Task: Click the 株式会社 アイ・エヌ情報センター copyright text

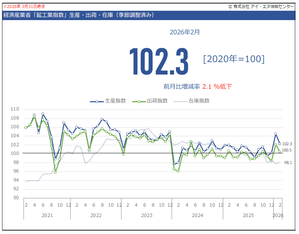Action: pos(261,6)
